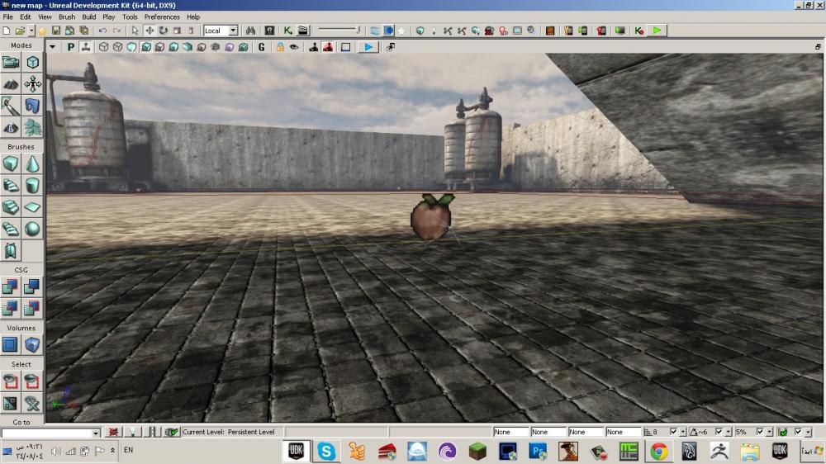This screenshot has height=464, width=826.
Task: Adjust the far view plane slider
Action: [339, 30]
